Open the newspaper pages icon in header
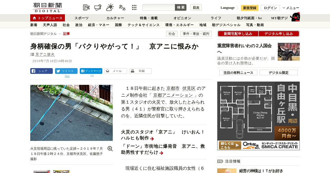 [86, 7]
